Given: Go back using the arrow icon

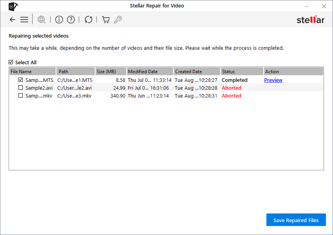Looking at the screenshot, I should [x=13, y=20].
